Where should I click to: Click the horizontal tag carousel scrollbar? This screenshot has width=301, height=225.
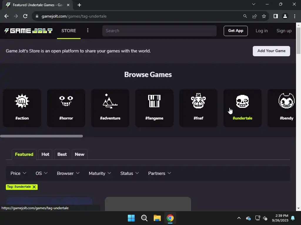pos(41,136)
